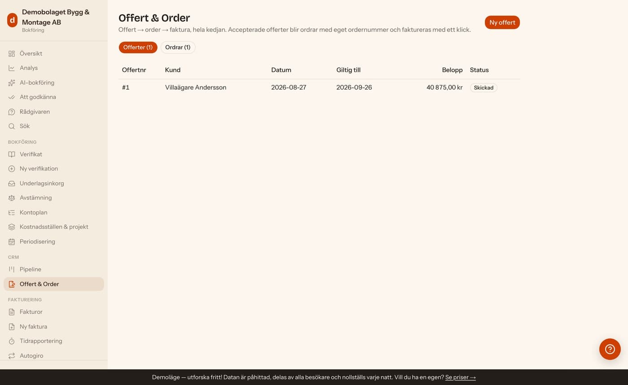Click the Kontoplan list icon
This screenshot has width=628, height=385.
(x=12, y=213)
